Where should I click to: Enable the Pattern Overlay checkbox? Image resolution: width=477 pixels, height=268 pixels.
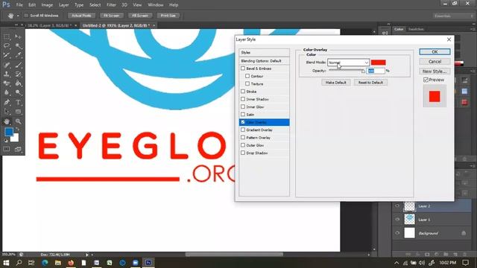point(243,137)
